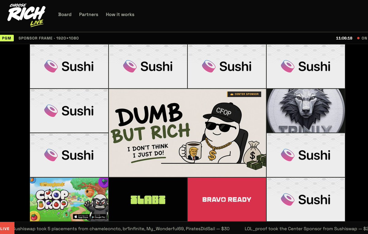Image resolution: width=368 pixels, height=234 pixels.
Task: Click the 11:06:18 clock readout
Action: click(x=344, y=38)
